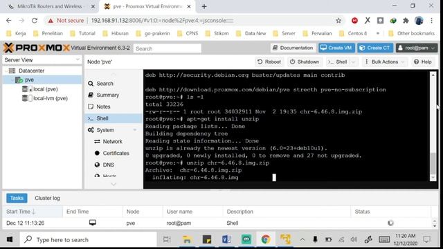Open DNS settings under System
The height and width of the screenshot is (249, 443).
pos(109,165)
